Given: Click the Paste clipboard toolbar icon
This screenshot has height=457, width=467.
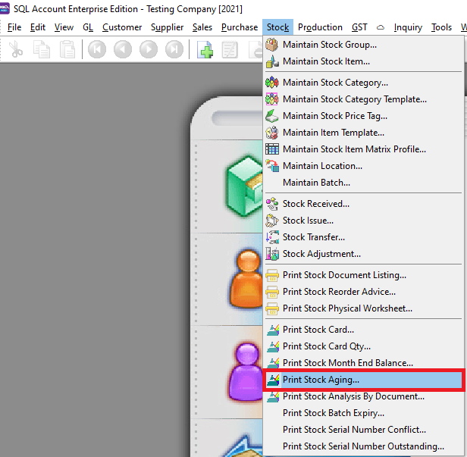Looking at the screenshot, I should click(x=67, y=50).
